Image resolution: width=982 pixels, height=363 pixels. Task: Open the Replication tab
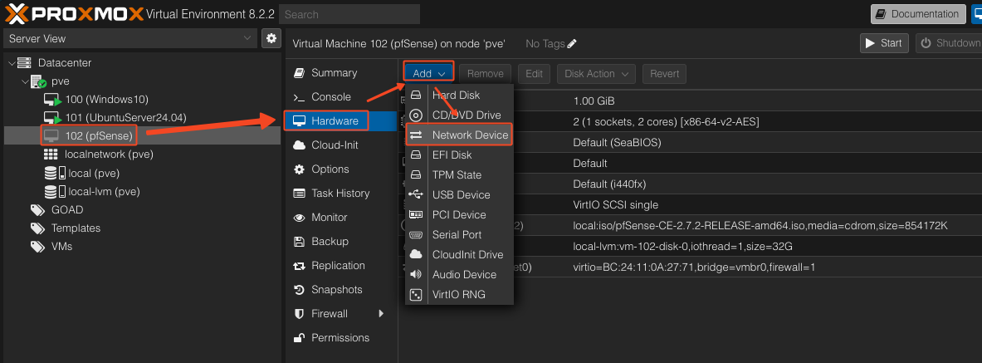338,266
